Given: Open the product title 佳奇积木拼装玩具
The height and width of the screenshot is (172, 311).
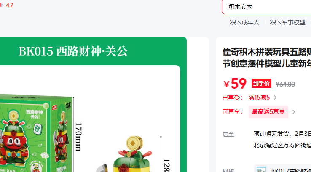Looking at the screenshot, I should [267, 58].
